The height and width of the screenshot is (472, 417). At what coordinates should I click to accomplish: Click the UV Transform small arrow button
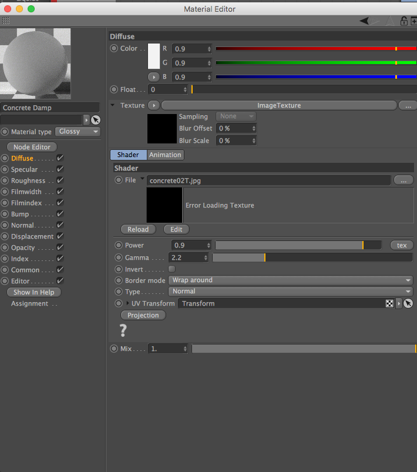[x=399, y=303]
